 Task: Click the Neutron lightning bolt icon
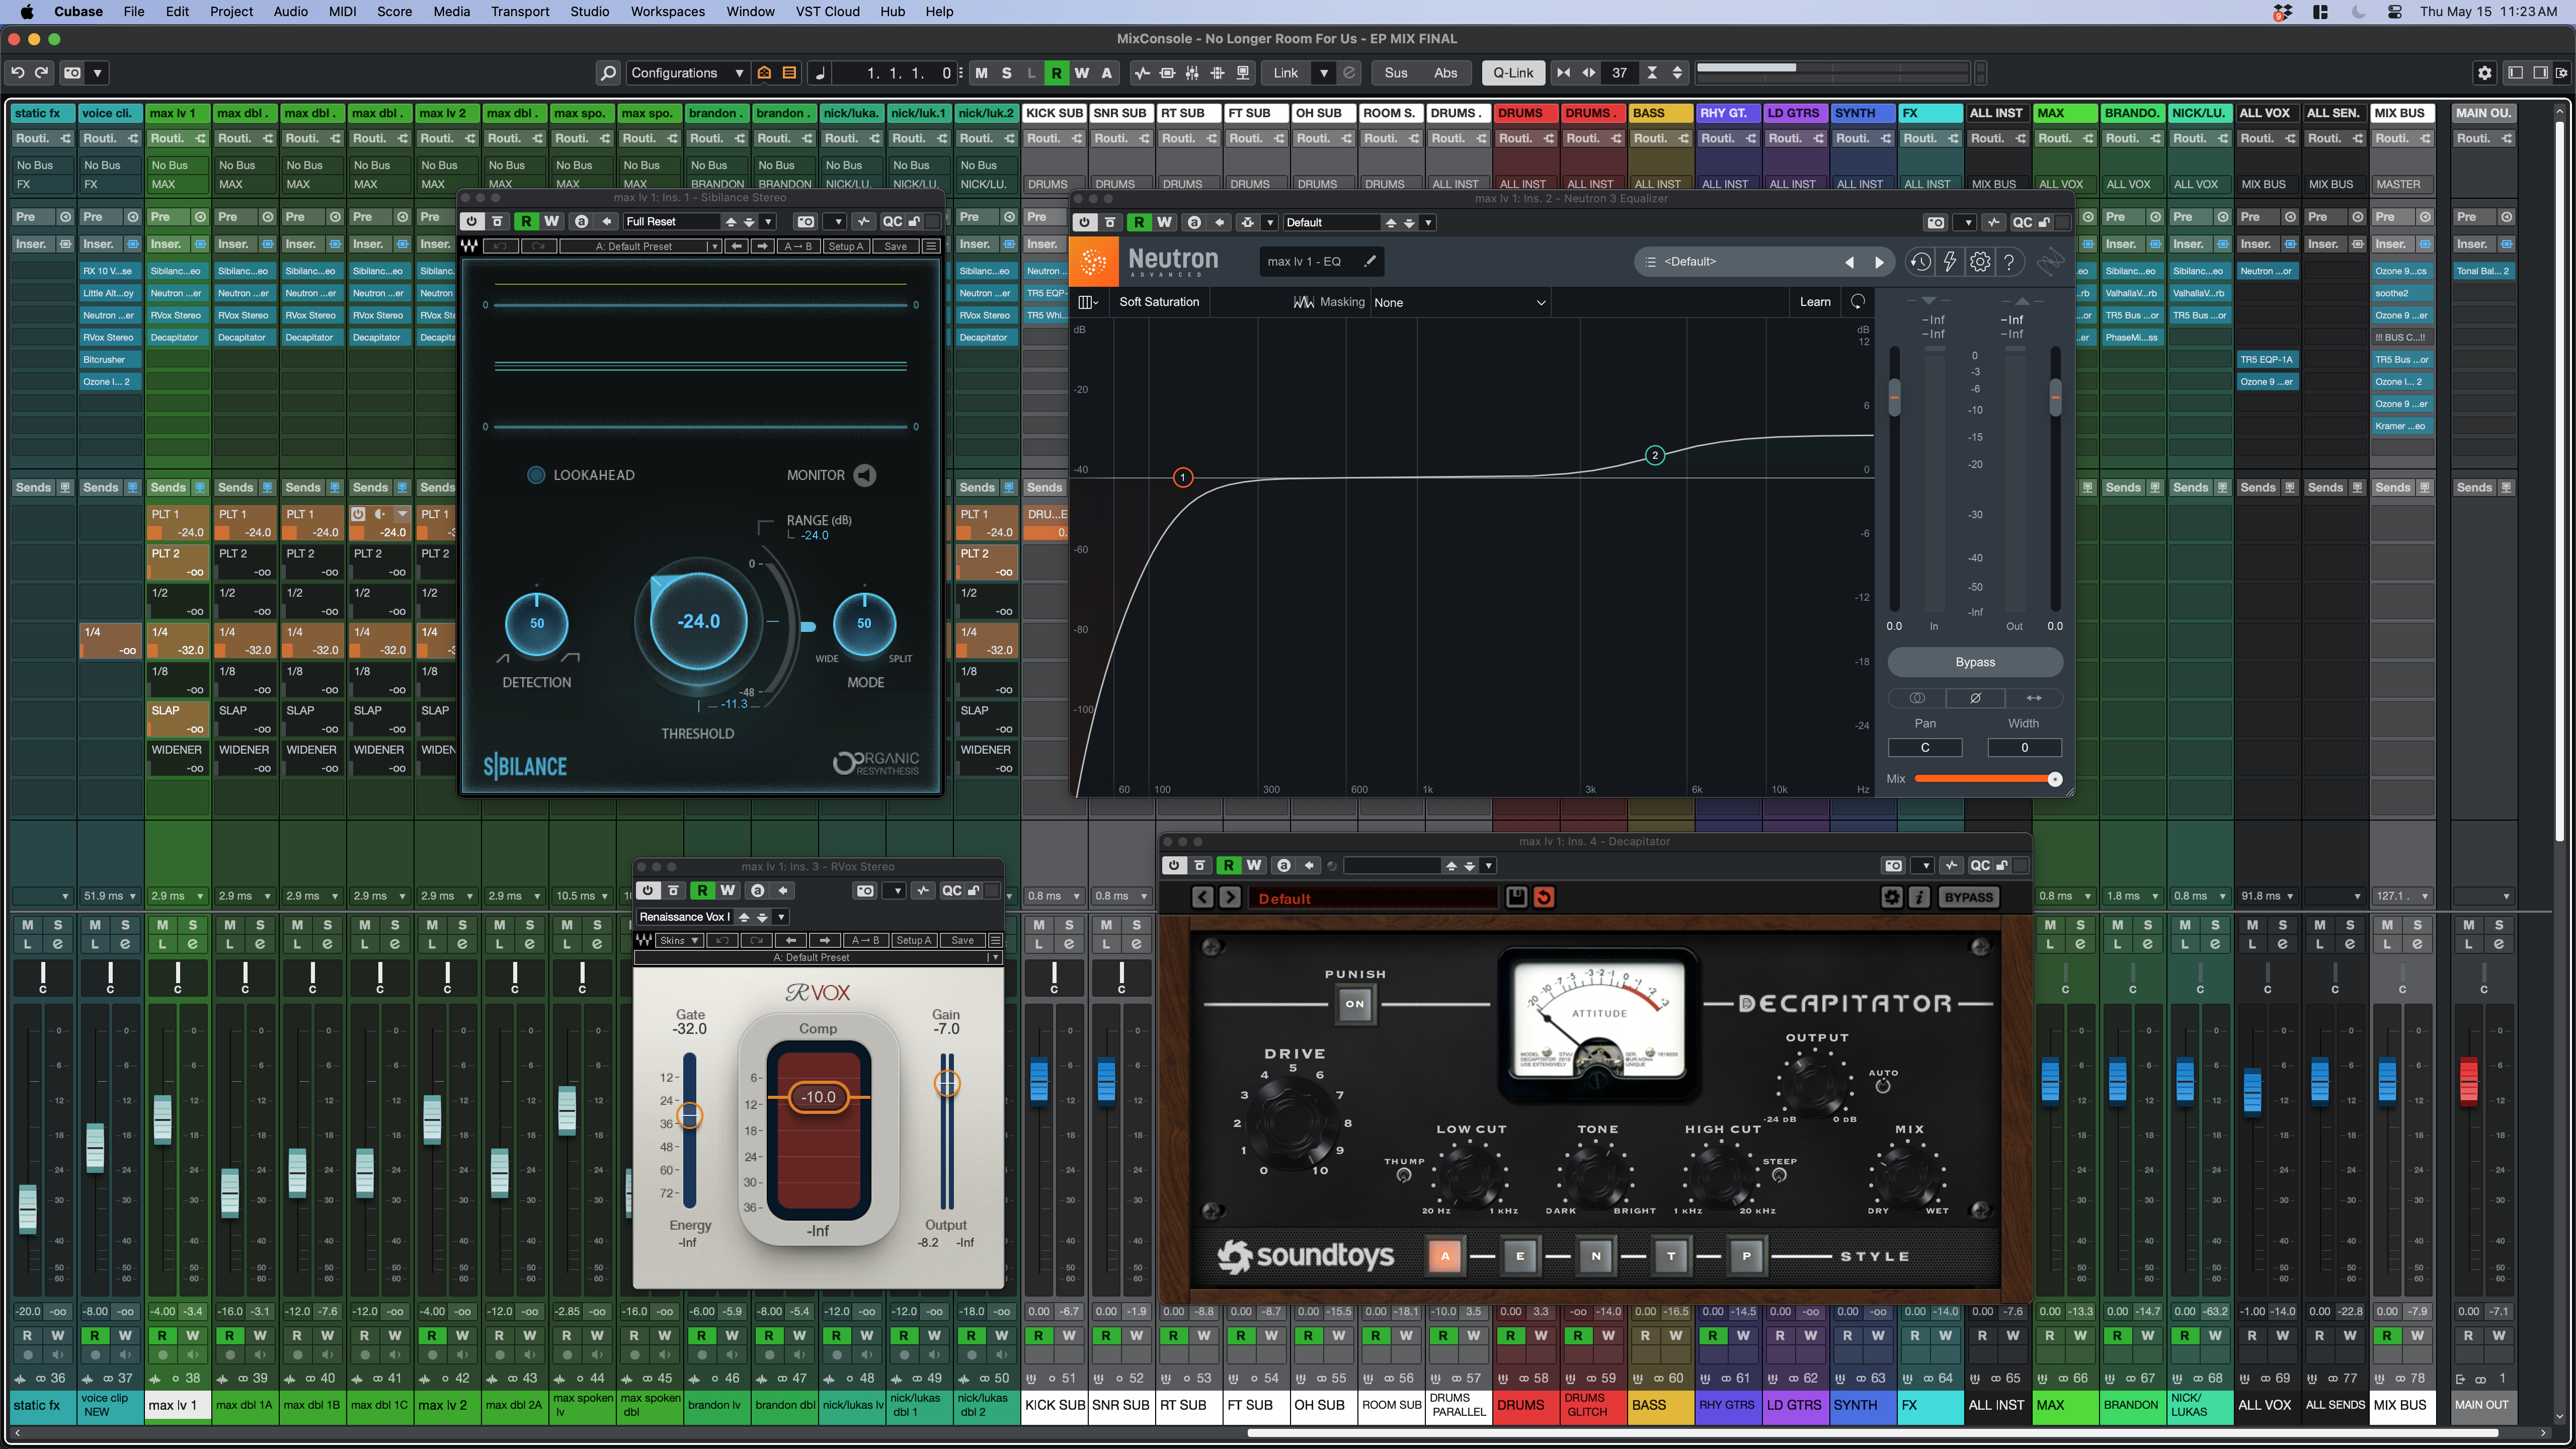click(1949, 262)
